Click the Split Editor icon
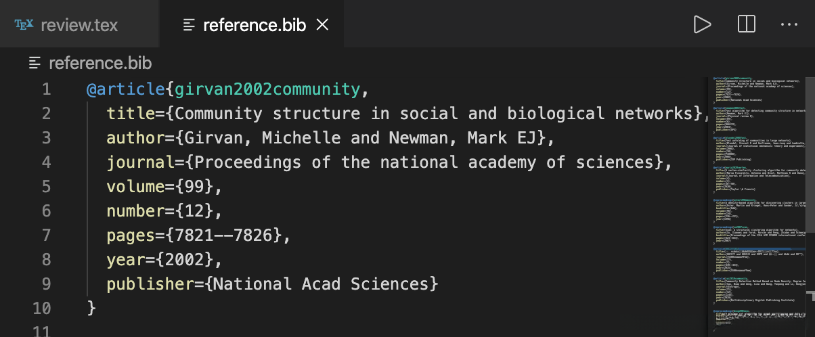This screenshot has width=815, height=337. pyautogui.click(x=746, y=25)
